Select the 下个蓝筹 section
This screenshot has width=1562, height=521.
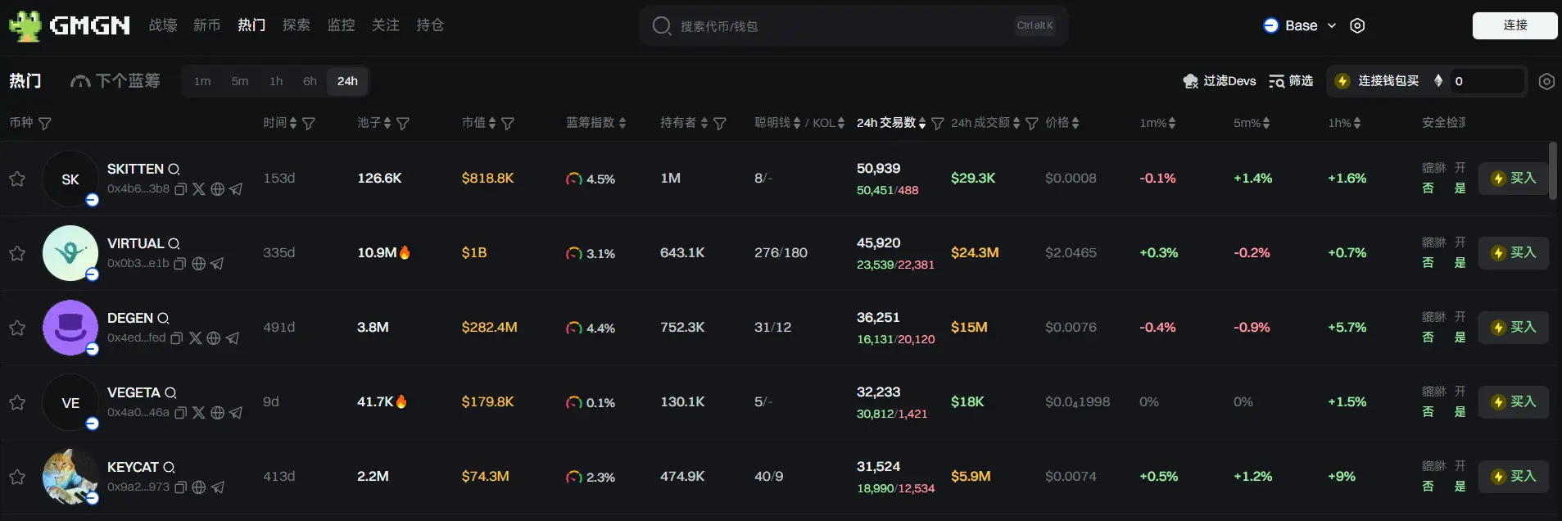(115, 81)
